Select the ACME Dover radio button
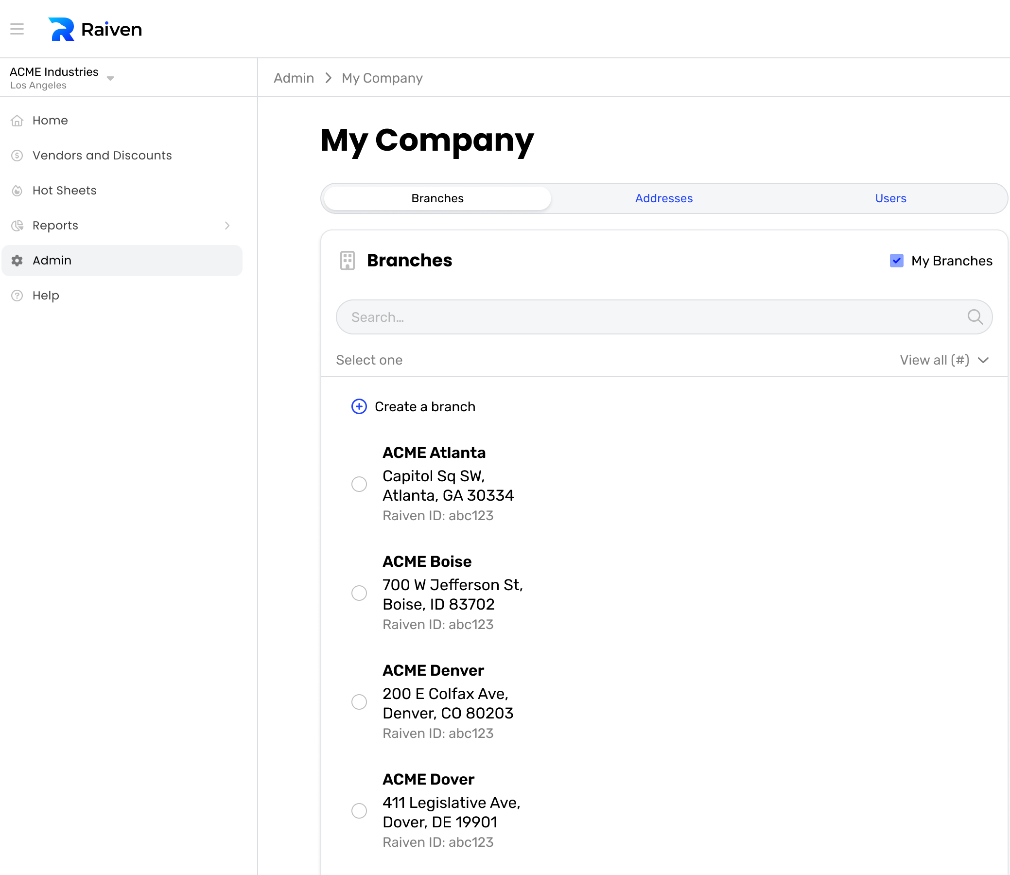 pyautogui.click(x=359, y=811)
